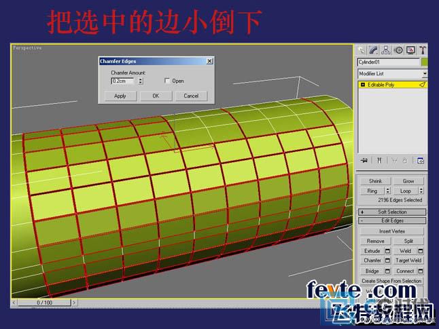Open the green object color swatch

click(x=425, y=62)
